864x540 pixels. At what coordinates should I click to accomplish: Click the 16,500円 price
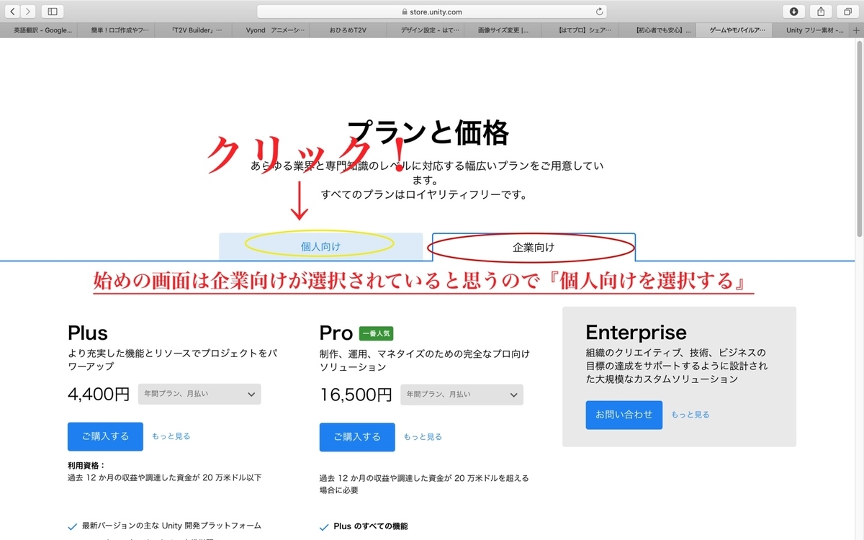click(356, 395)
